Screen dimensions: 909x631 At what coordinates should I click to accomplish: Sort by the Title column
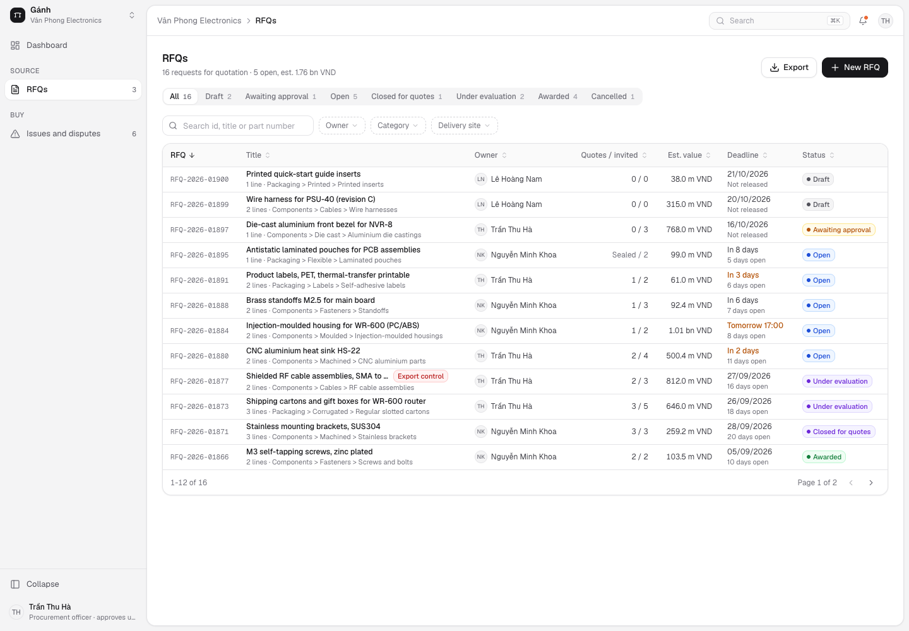click(x=258, y=155)
